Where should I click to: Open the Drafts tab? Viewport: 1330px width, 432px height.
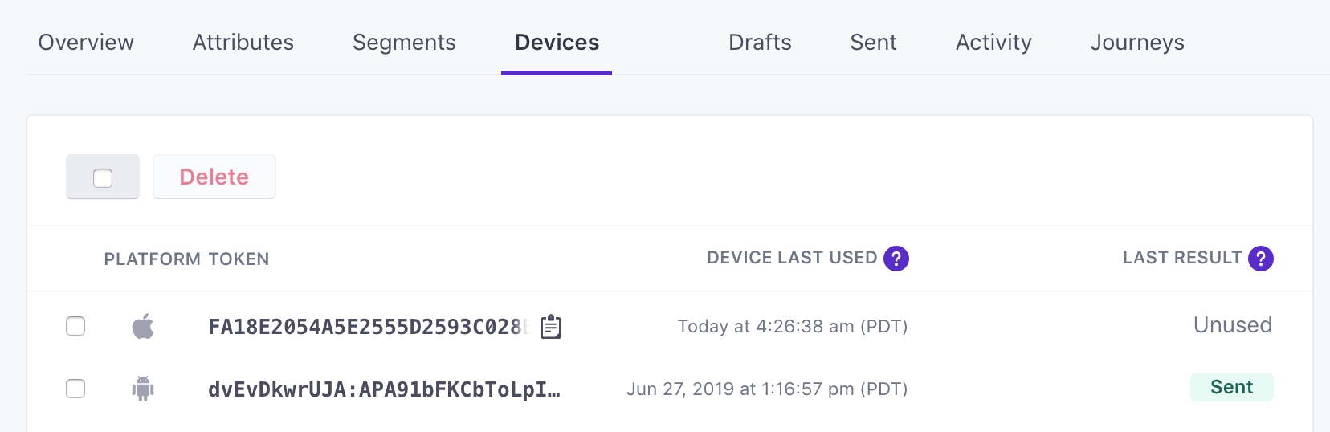coord(760,43)
